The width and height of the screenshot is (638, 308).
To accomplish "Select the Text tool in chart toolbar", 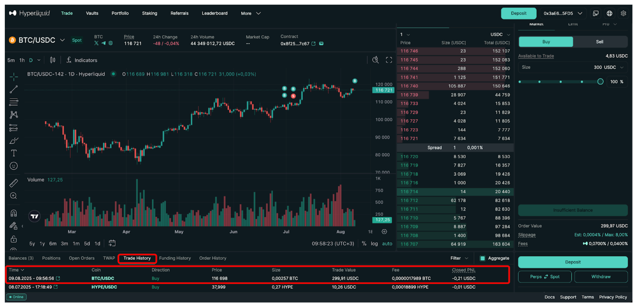I will point(13,153).
